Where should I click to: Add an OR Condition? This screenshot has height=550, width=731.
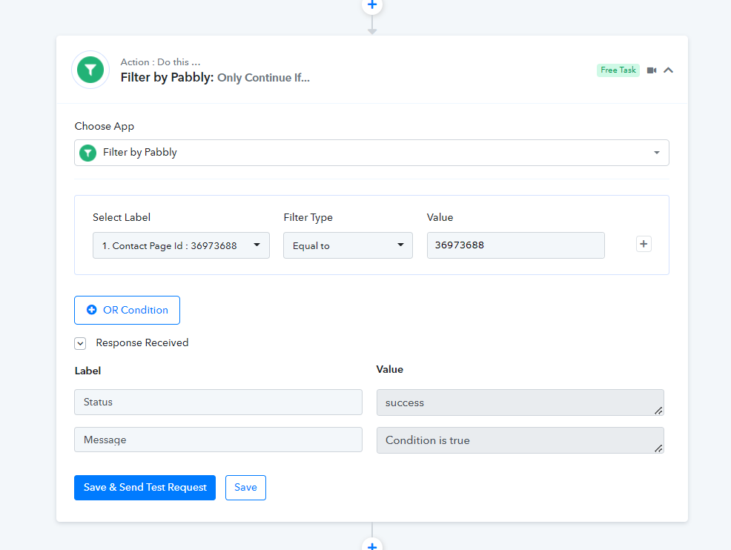tap(127, 310)
